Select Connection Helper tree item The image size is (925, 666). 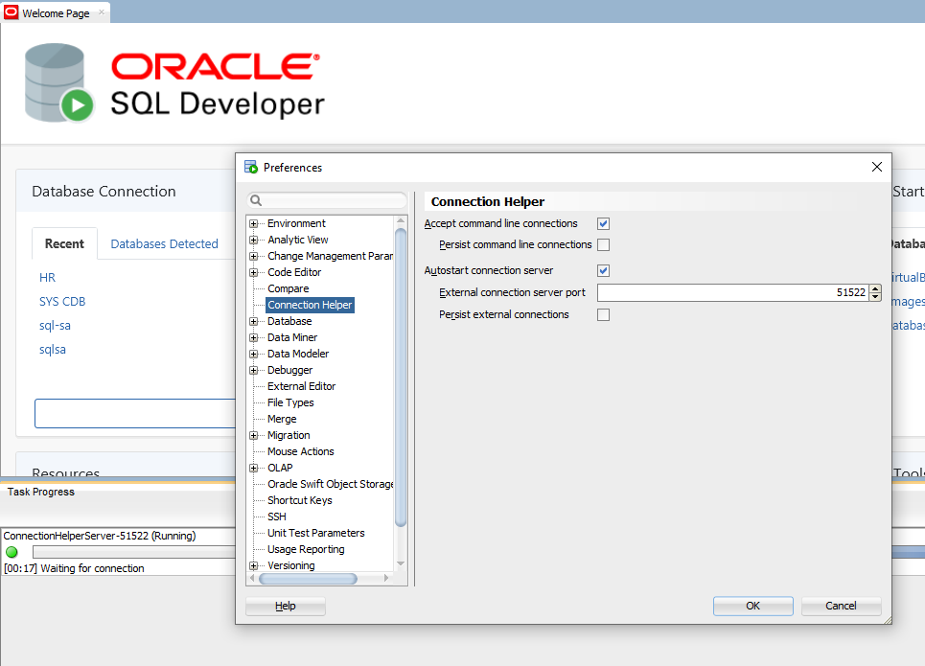(310, 305)
